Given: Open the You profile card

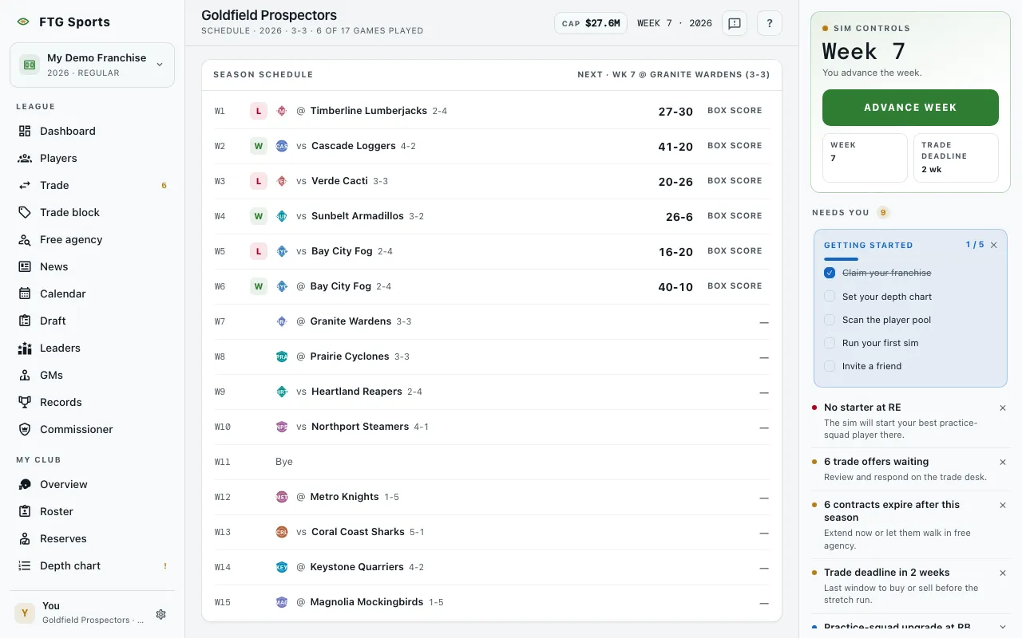Looking at the screenshot, I should point(93,612).
